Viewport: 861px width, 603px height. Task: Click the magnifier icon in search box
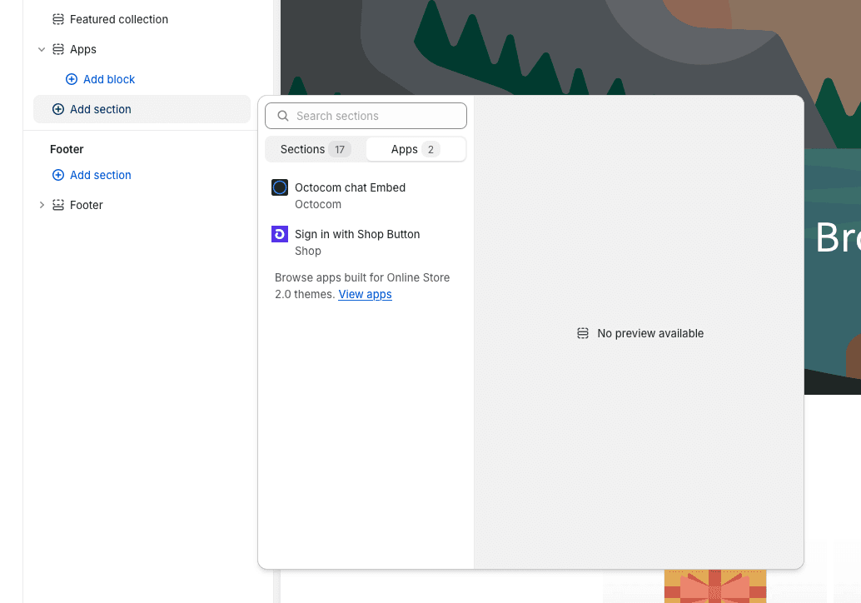click(x=283, y=116)
